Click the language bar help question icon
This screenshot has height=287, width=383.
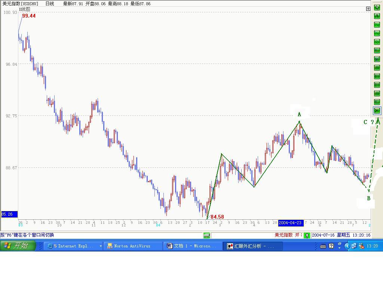coord(331,246)
